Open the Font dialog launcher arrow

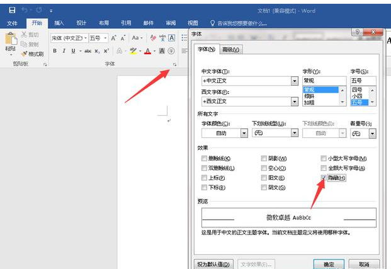click(x=174, y=64)
